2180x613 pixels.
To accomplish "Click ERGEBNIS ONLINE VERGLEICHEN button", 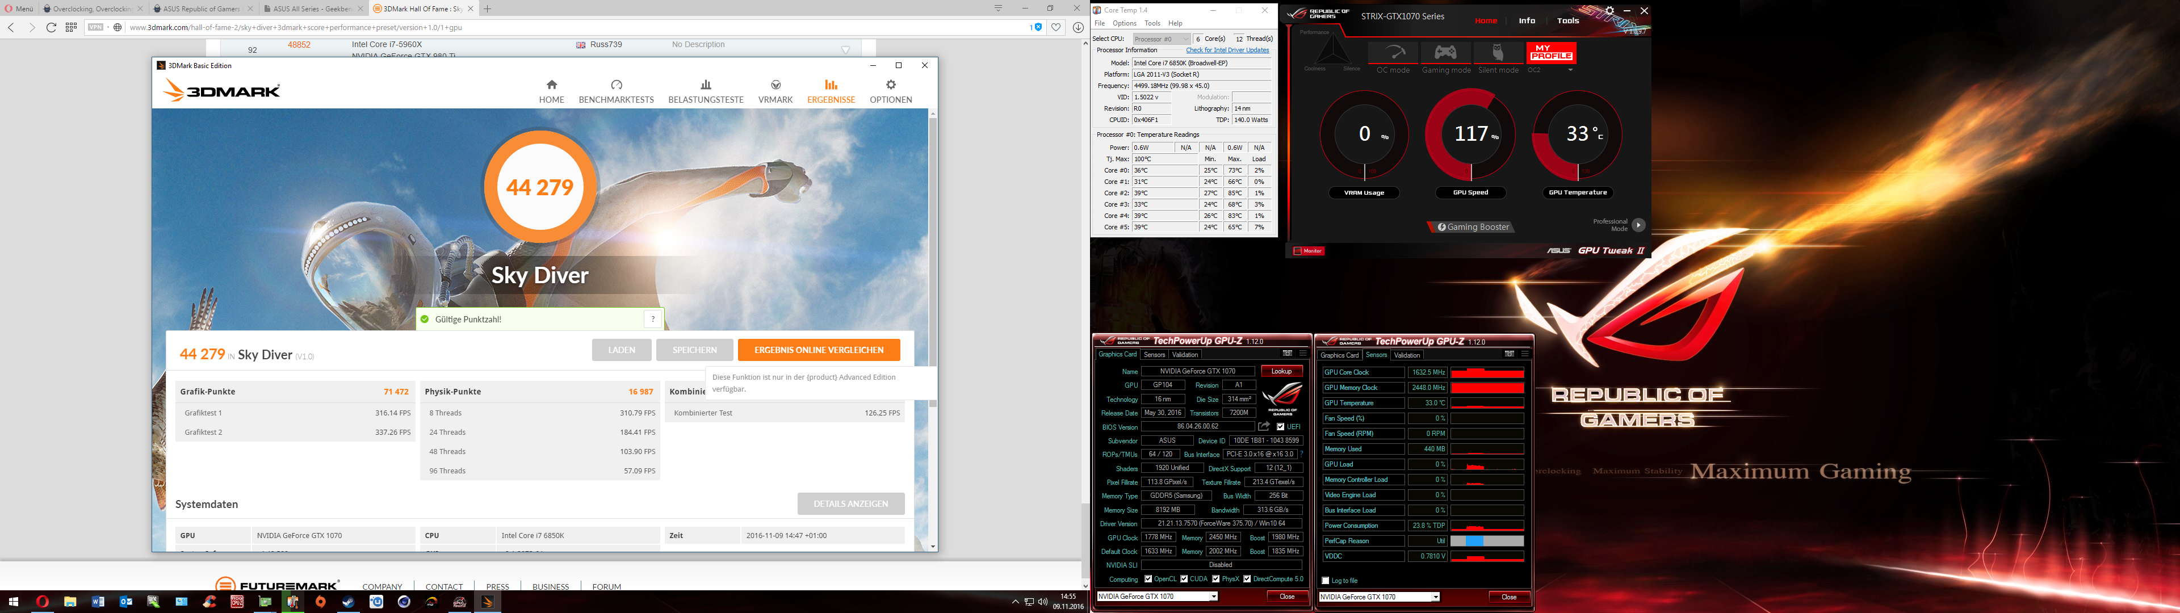I will tap(818, 350).
